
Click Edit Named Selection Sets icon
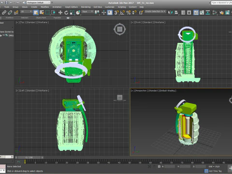141,13
